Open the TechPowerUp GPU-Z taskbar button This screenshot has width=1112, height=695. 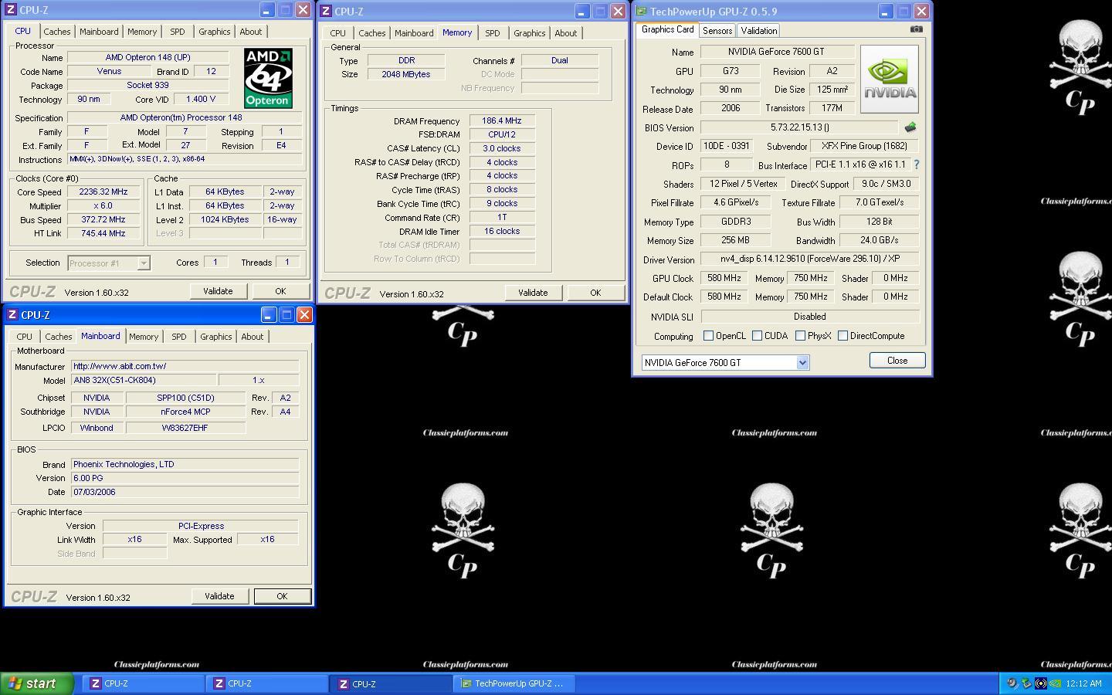click(x=514, y=683)
